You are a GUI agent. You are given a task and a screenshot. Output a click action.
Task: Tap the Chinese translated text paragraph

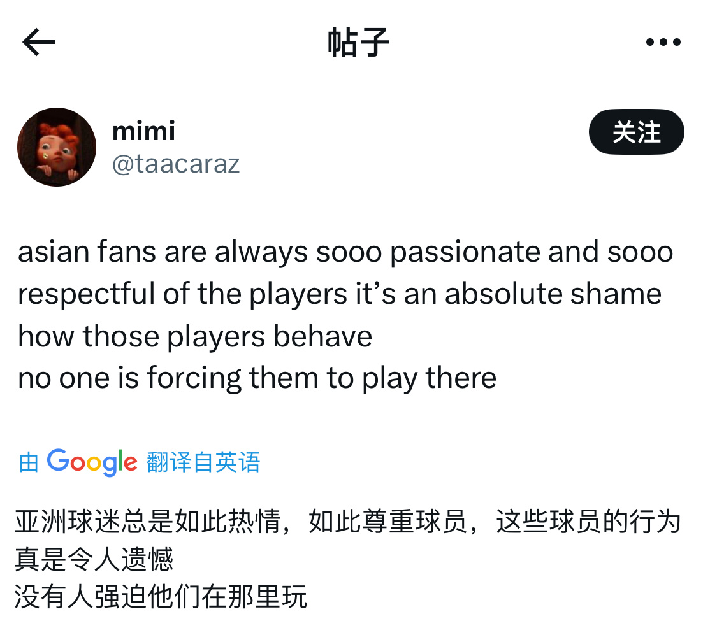pyautogui.click(x=348, y=559)
